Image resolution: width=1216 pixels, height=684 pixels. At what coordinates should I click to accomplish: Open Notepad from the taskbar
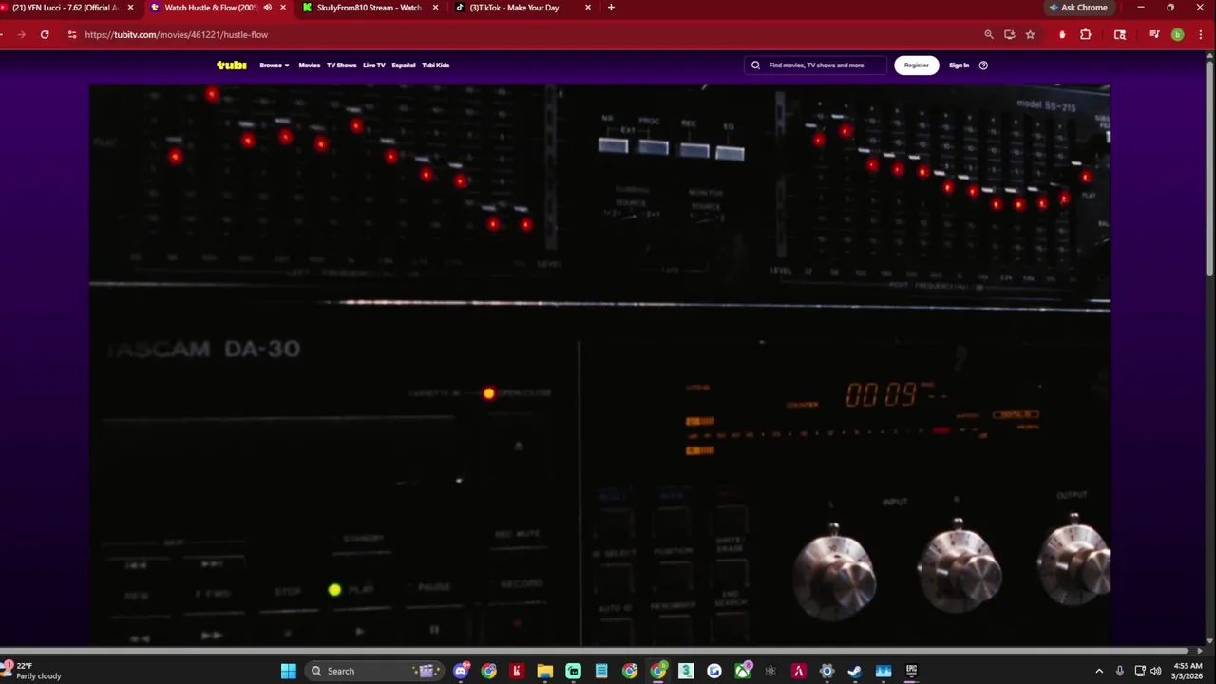tap(601, 671)
